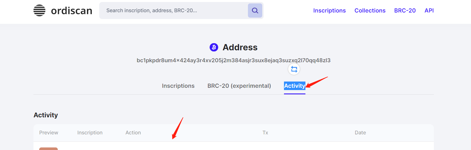Click the ordiscan wordmark text
Viewport: 471px width, 150px height.
(x=71, y=11)
